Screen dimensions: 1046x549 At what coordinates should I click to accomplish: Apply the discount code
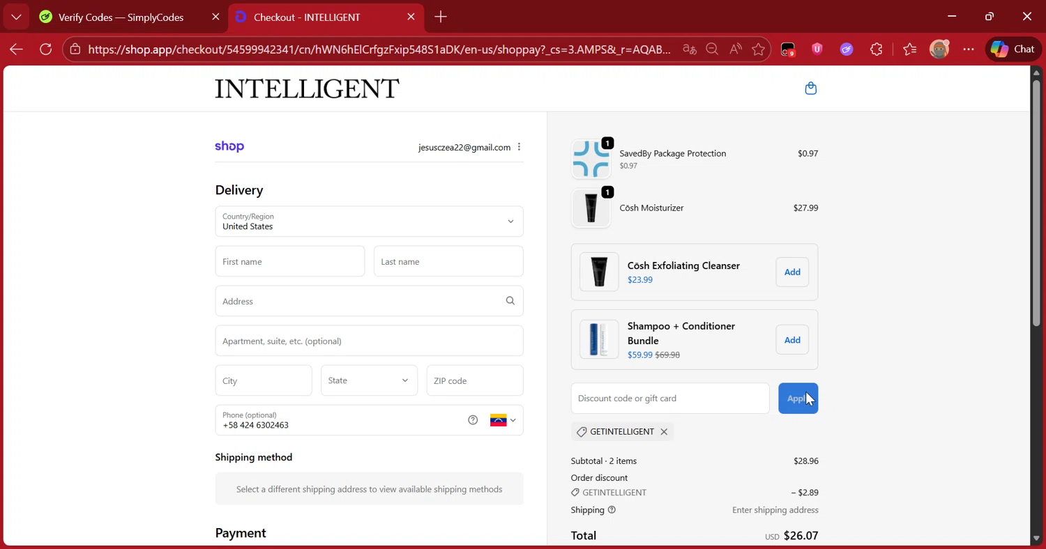[x=798, y=399]
